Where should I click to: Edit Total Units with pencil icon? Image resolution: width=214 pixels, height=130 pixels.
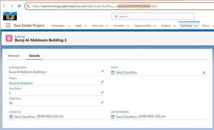pyautogui.click(x=102, y=102)
